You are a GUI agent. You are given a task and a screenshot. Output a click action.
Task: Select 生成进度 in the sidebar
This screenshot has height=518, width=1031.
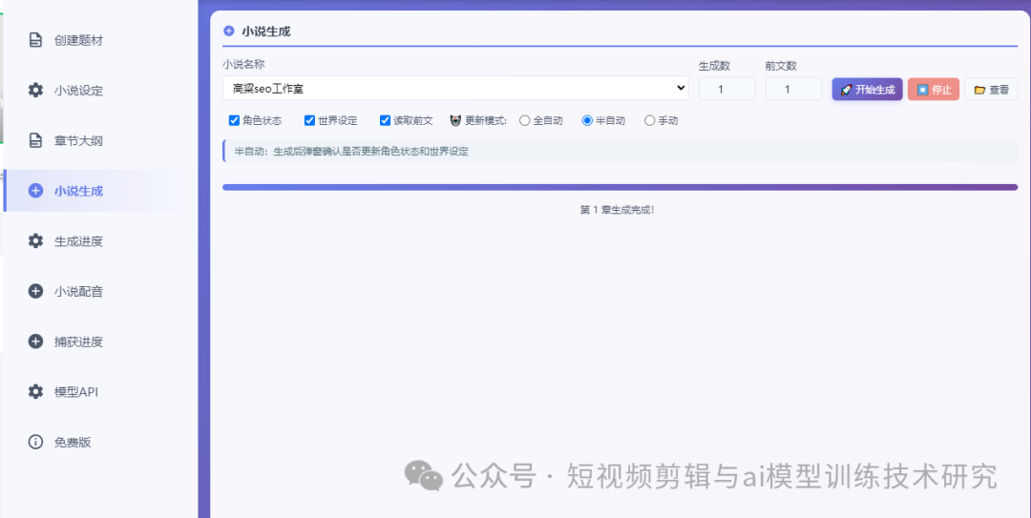pos(100,240)
